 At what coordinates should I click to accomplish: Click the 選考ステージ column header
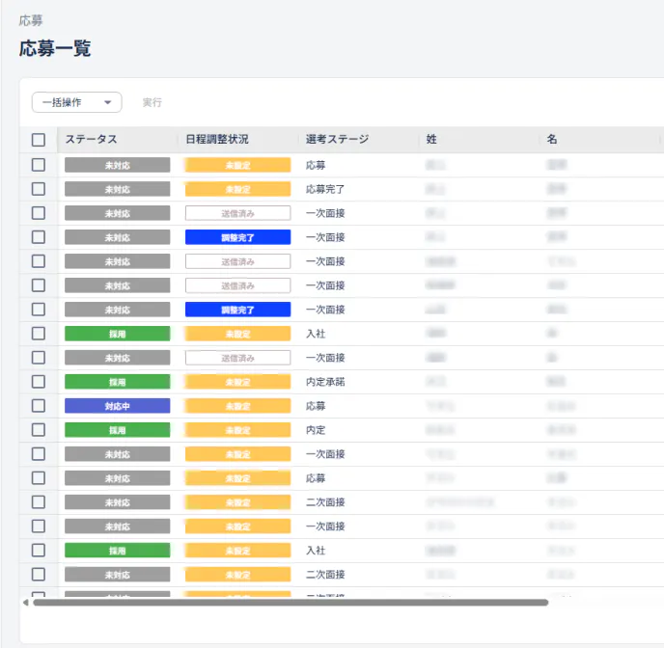tap(338, 140)
